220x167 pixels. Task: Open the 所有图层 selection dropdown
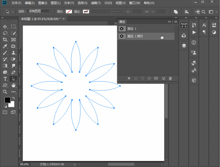39,11
